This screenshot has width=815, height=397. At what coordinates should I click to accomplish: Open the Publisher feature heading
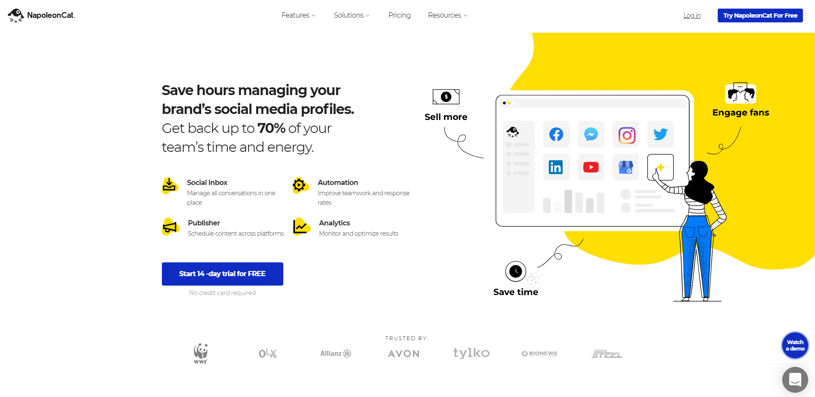[x=204, y=223]
